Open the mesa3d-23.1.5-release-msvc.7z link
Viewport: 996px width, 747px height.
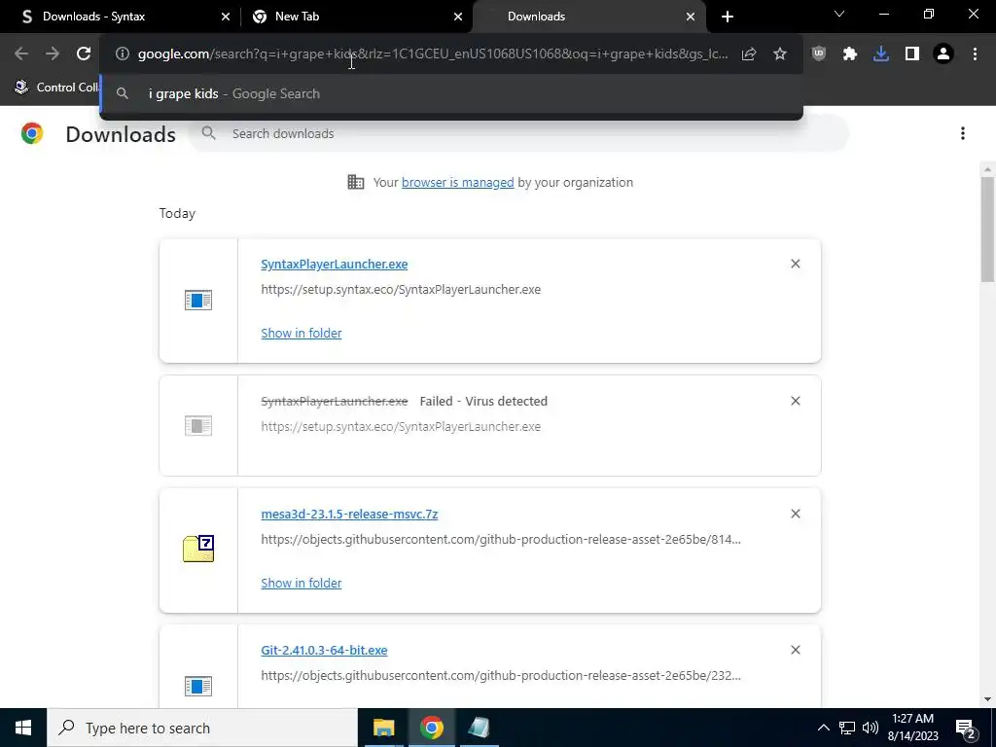click(x=349, y=514)
